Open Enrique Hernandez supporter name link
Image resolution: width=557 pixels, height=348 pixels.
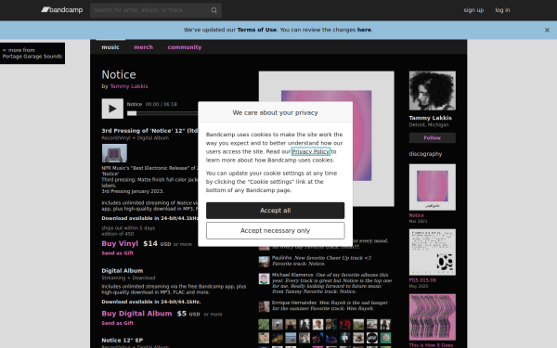pyautogui.click(x=294, y=303)
